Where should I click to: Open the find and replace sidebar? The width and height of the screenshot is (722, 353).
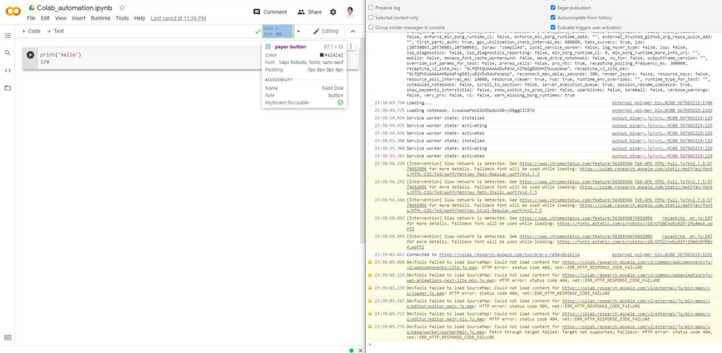click(8, 53)
